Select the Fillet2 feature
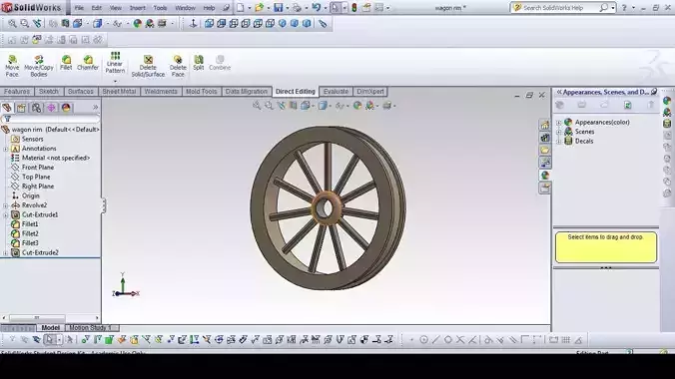Viewport: 675px width, 379px height. click(x=30, y=233)
